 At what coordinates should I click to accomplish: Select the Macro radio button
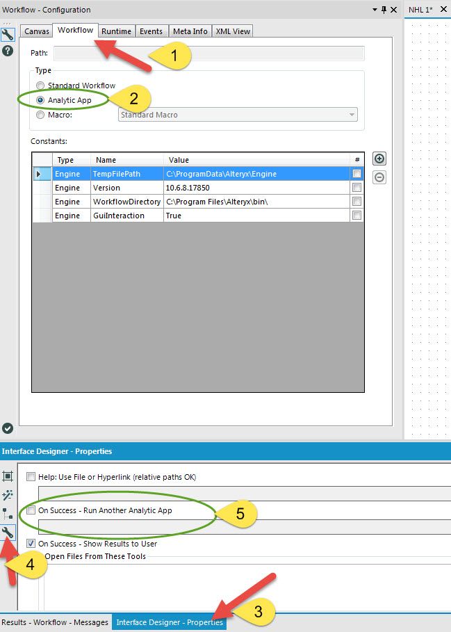coord(40,115)
